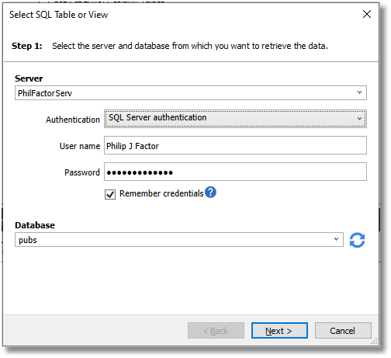Refresh the database list with the blue arrows icon
The image size is (391, 358).
(x=357, y=240)
